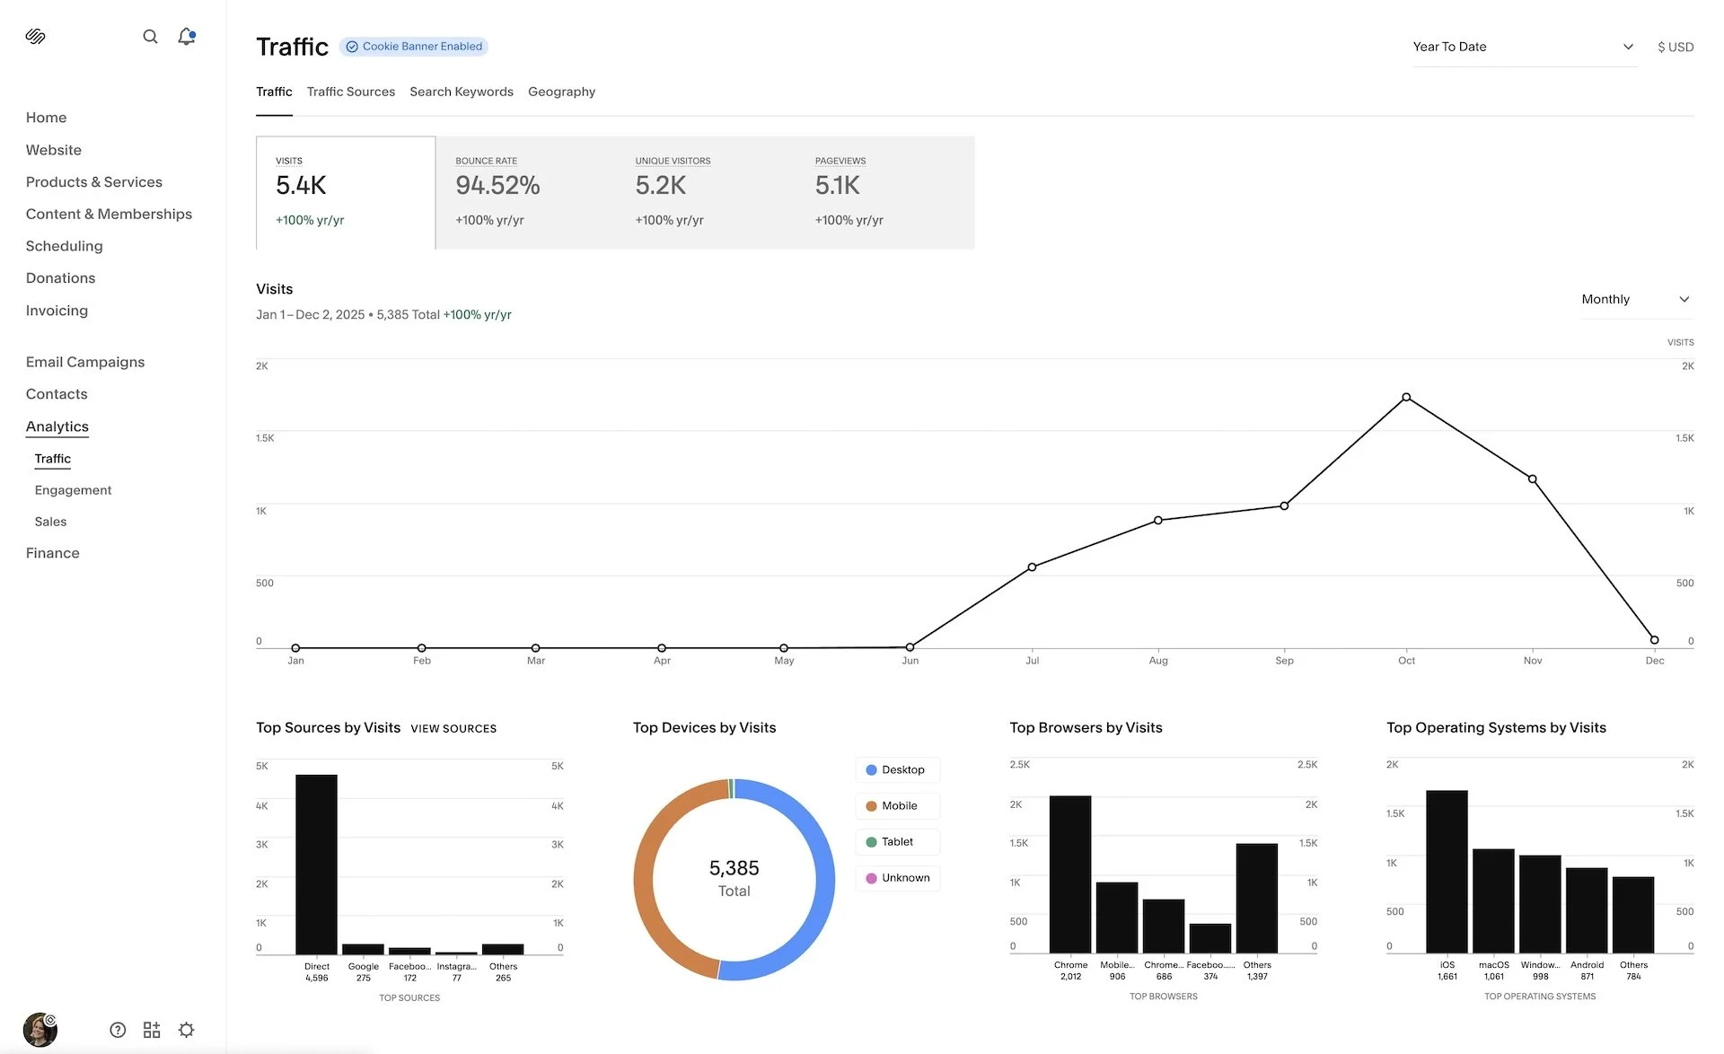
Task: Click the Cookie Banner Enabled checkmark badge
Action: point(352,47)
